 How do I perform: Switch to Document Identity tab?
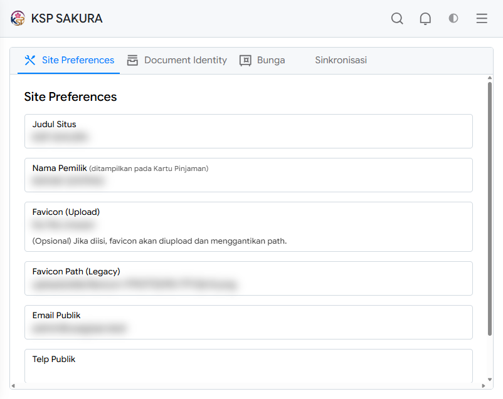coord(177,60)
